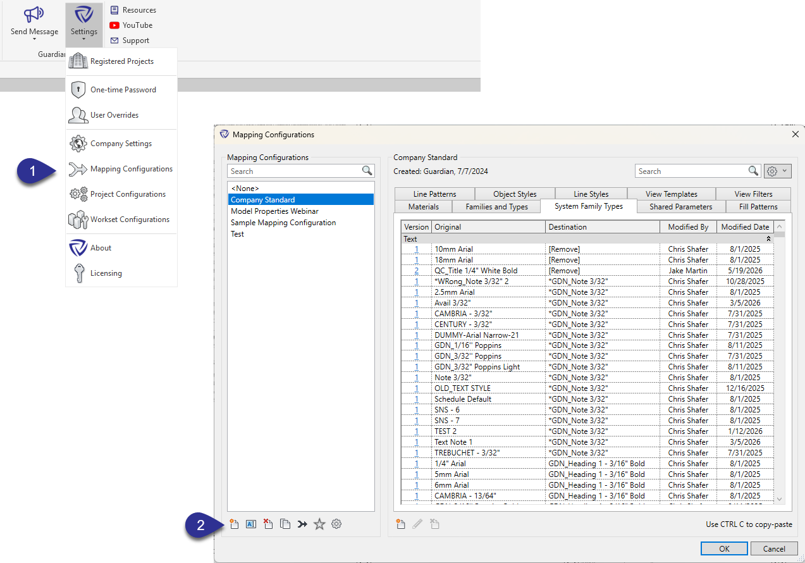This screenshot has width=805, height=563.
Task: Duplicate the selected mapping configuration icon
Action: (285, 524)
